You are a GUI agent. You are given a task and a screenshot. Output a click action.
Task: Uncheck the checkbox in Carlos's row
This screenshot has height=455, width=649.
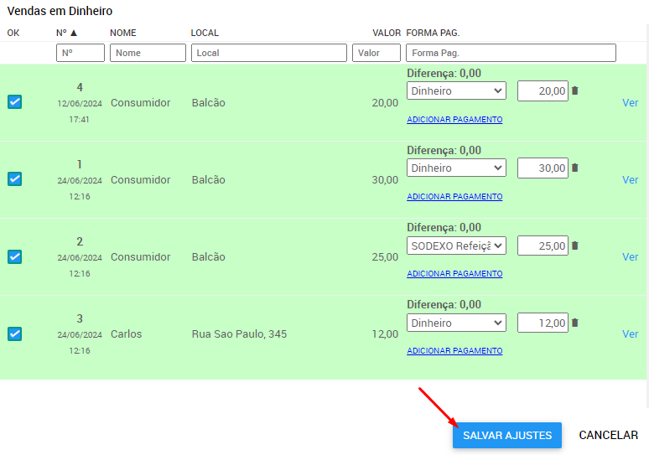(x=14, y=333)
